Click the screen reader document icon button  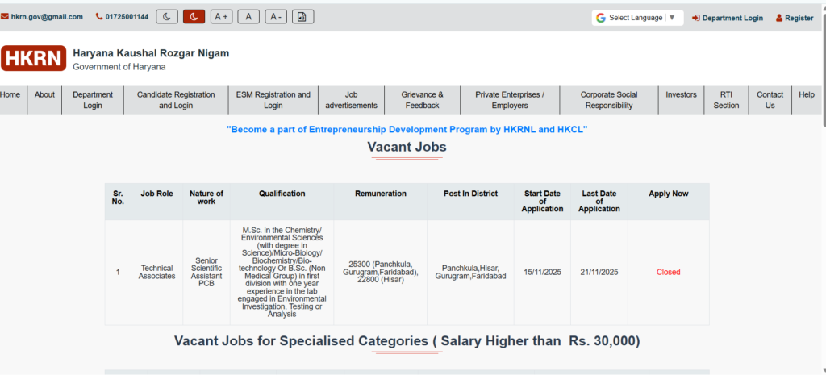pos(303,17)
